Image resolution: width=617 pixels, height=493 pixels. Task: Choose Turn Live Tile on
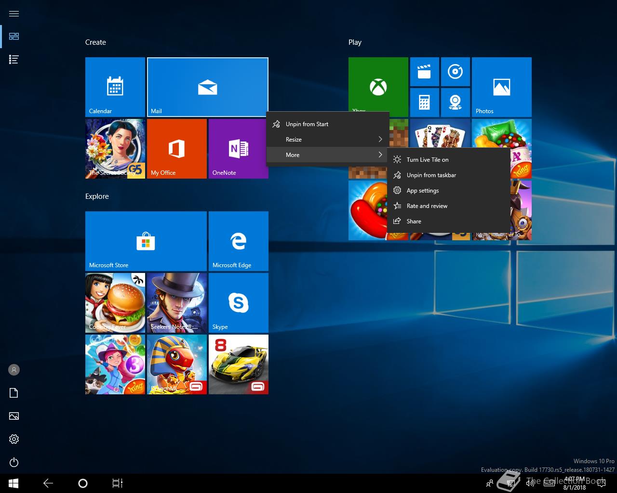pyautogui.click(x=449, y=160)
